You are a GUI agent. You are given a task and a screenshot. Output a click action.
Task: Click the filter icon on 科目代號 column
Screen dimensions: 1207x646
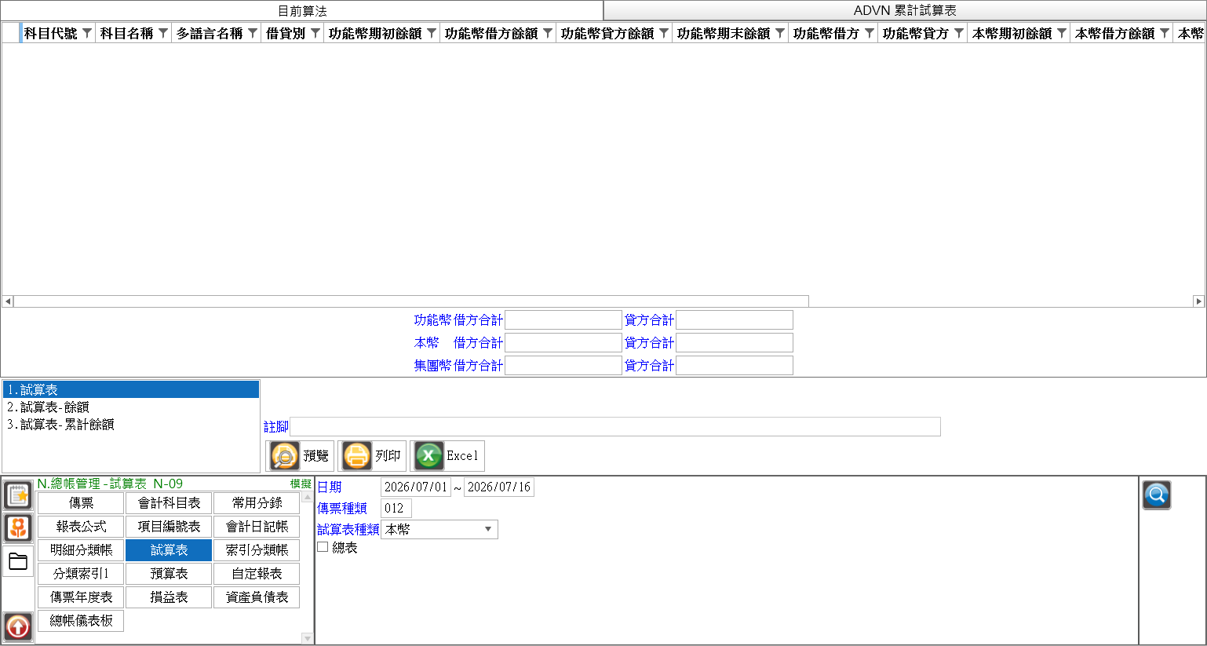(x=87, y=33)
